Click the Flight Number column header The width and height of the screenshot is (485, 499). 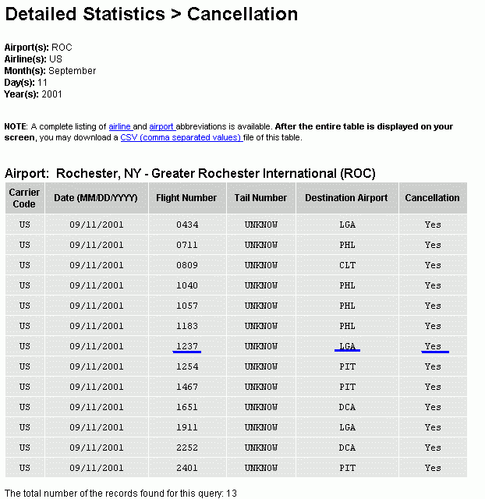point(187,198)
